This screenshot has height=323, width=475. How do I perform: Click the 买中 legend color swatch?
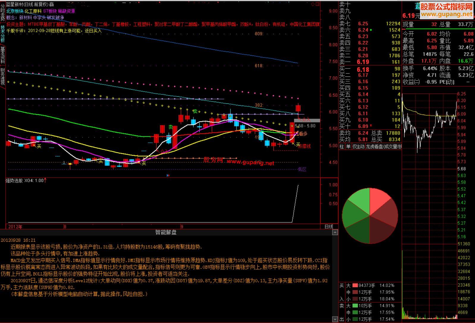point(355,292)
